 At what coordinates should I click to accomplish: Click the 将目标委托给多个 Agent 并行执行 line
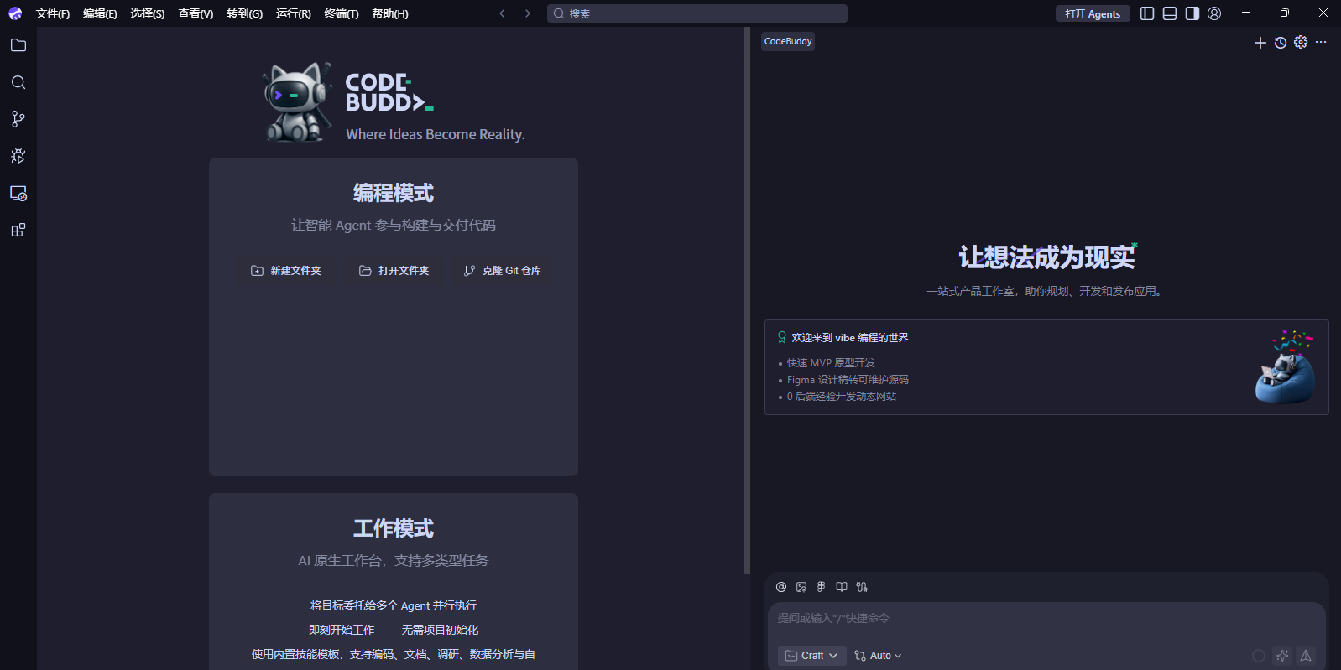coord(394,605)
